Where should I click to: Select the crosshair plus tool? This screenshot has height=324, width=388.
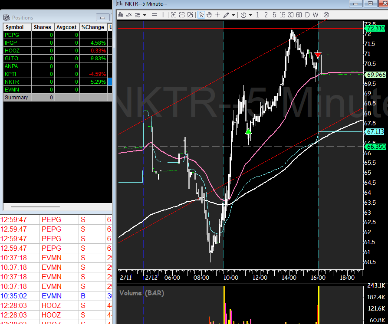point(217,15)
